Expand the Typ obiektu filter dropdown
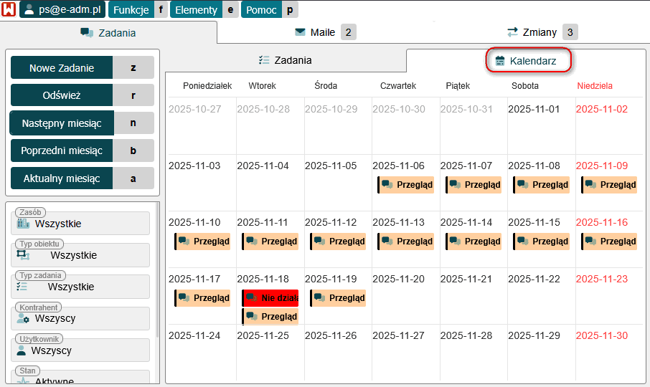This screenshot has width=650, height=387. point(80,255)
